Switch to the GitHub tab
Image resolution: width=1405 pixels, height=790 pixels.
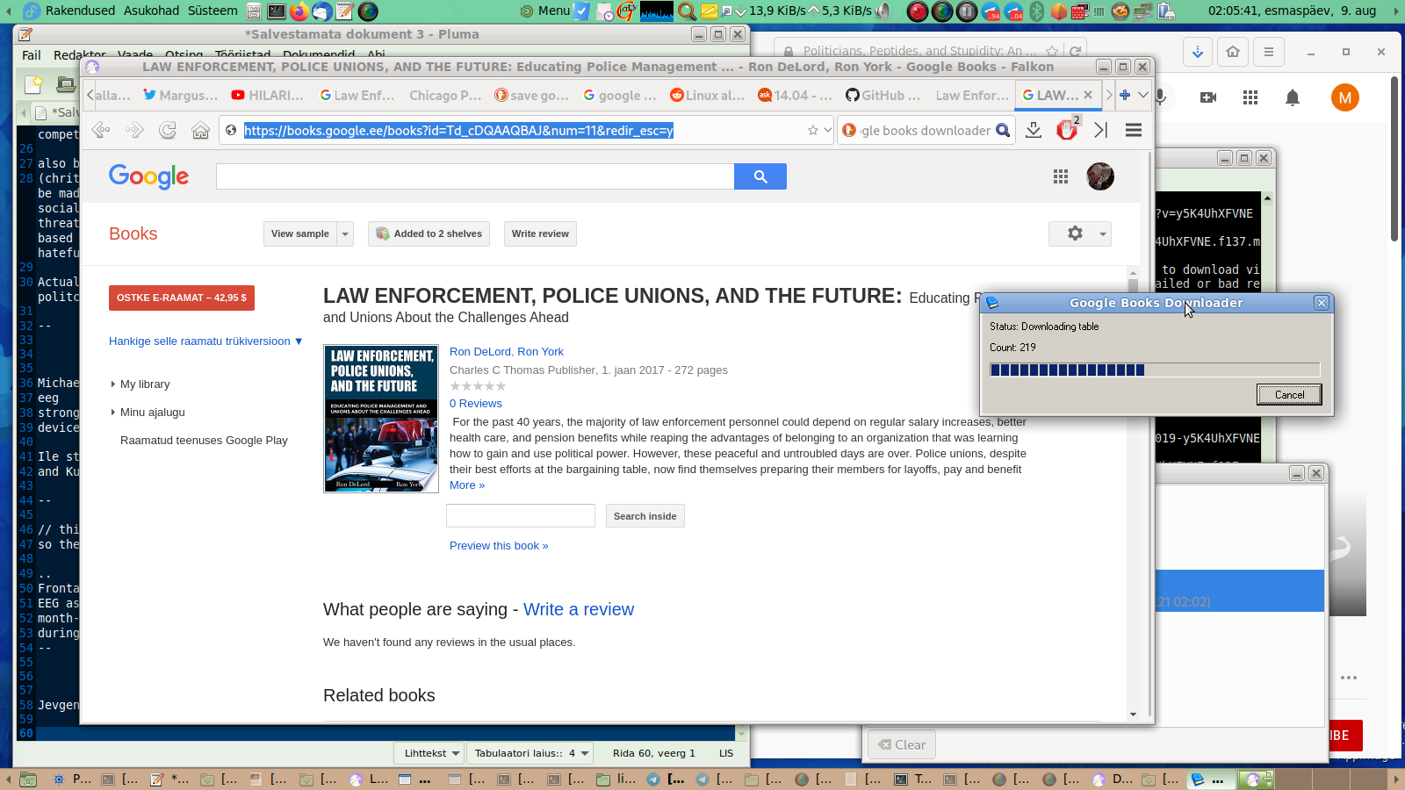point(883,95)
